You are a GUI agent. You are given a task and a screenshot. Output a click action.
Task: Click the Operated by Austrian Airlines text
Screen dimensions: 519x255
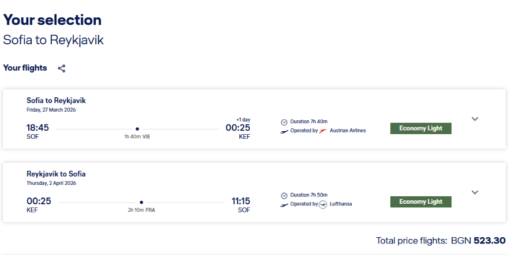coord(328,131)
